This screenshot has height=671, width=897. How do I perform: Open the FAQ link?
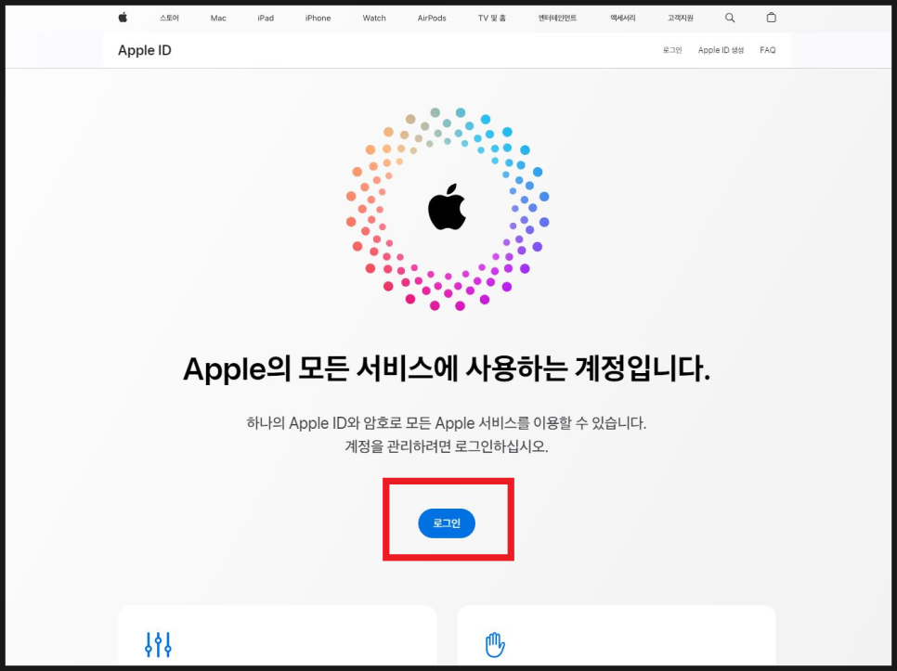tap(768, 50)
